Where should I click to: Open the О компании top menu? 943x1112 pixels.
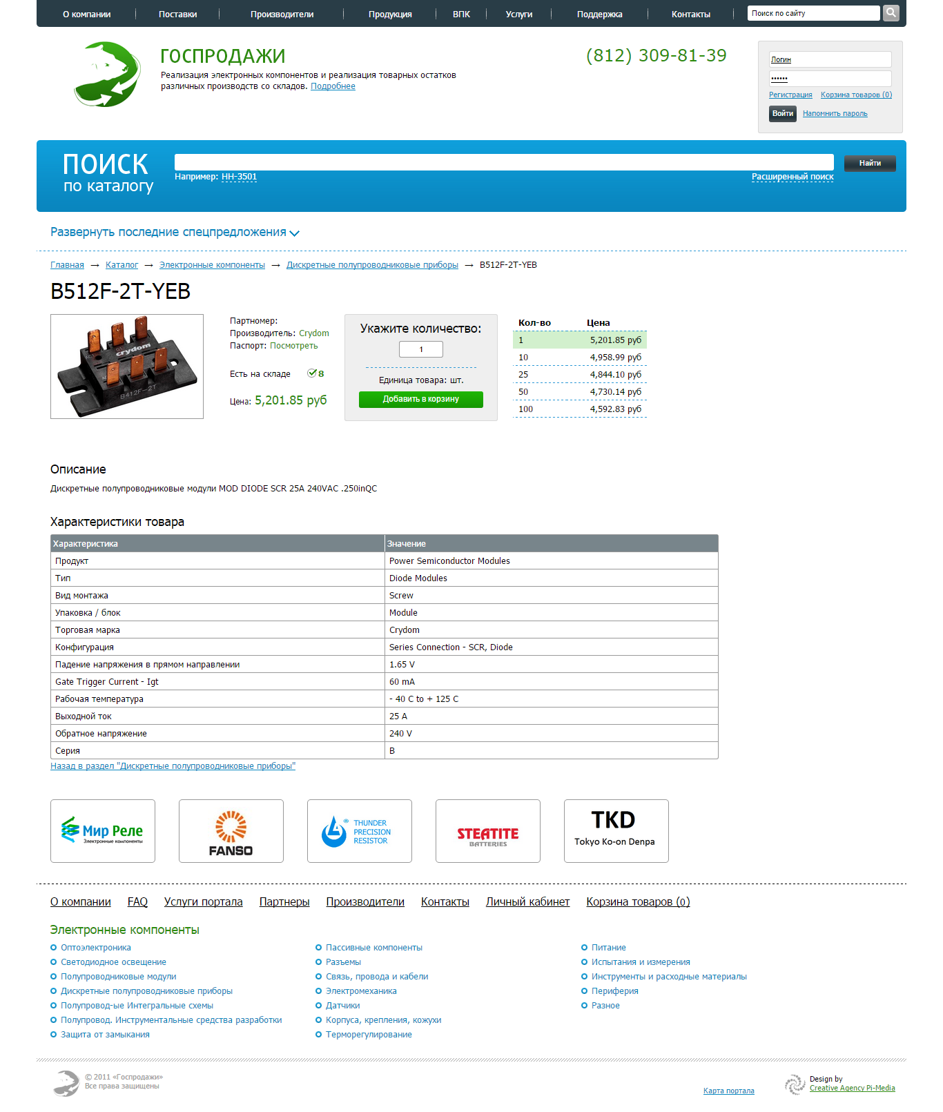click(x=87, y=14)
